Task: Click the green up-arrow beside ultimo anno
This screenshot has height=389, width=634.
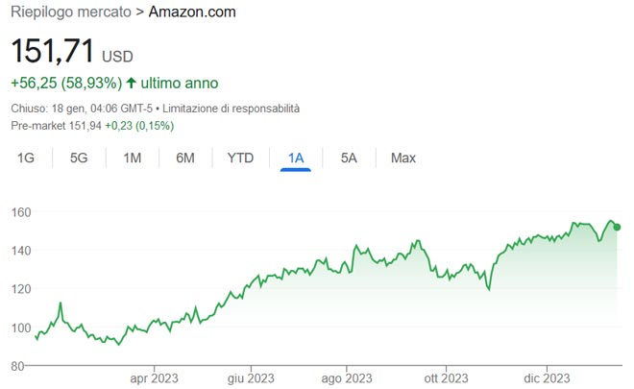Action: pos(131,84)
